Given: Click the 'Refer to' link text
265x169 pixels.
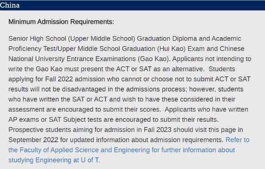Looking at the screenshot, I should click(x=237, y=140).
